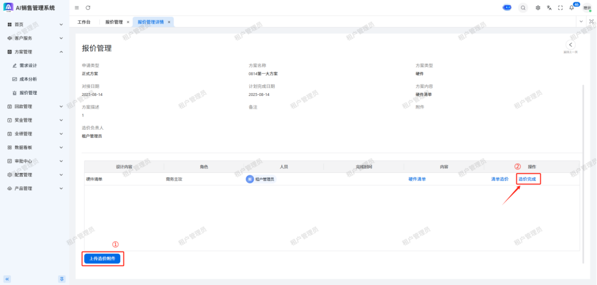Click the search magnifier icon

(523, 8)
